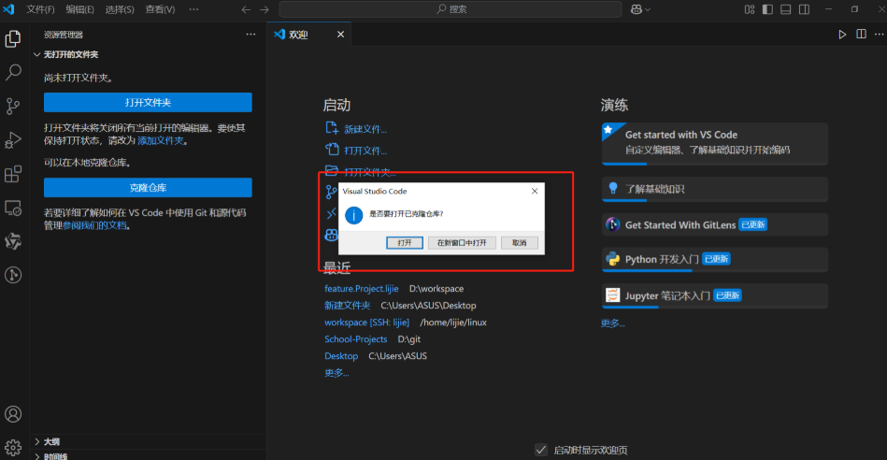The image size is (887, 460).
Task: Open recent Desktop folder
Action: click(341, 356)
